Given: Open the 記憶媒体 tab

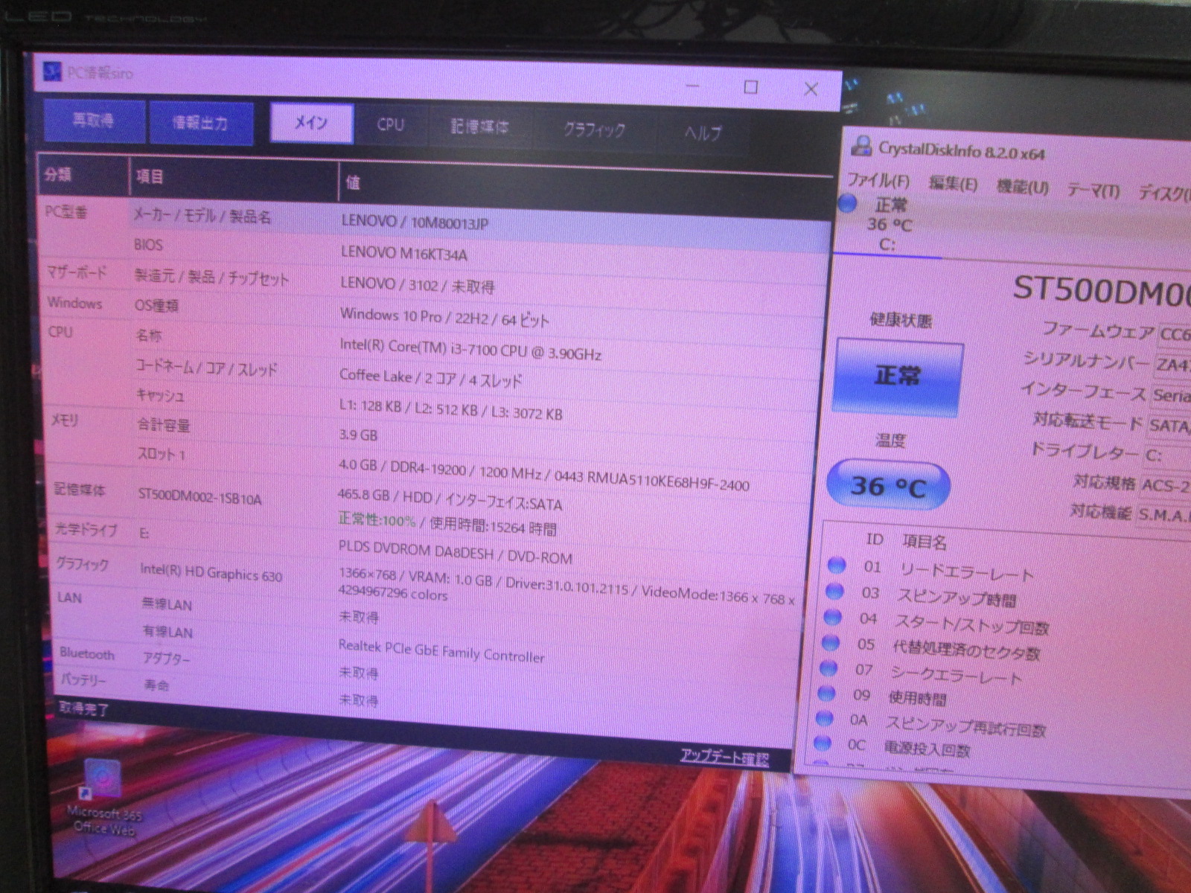Looking at the screenshot, I should 479,127.
